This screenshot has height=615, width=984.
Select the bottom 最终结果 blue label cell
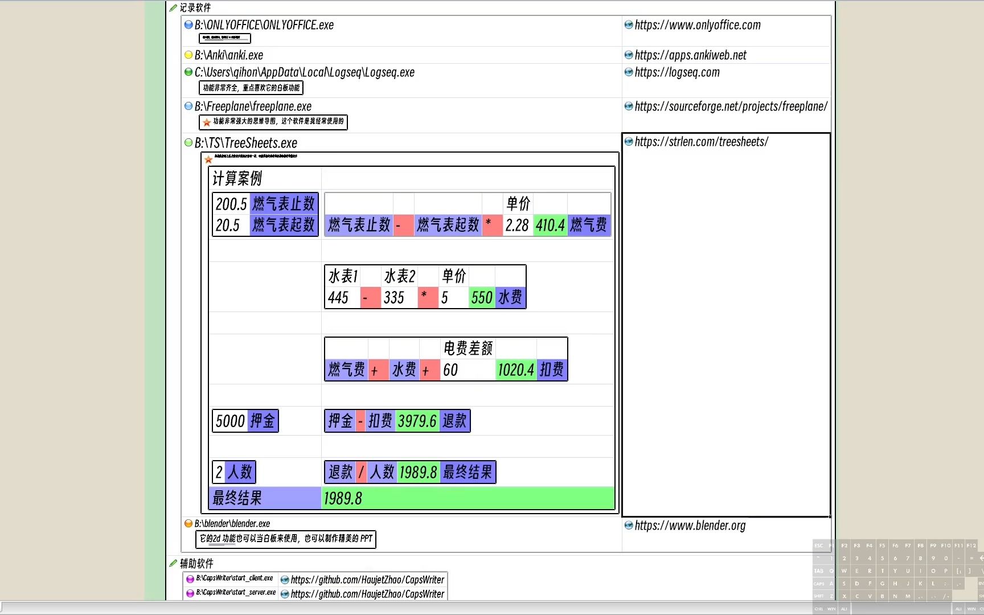265,498
